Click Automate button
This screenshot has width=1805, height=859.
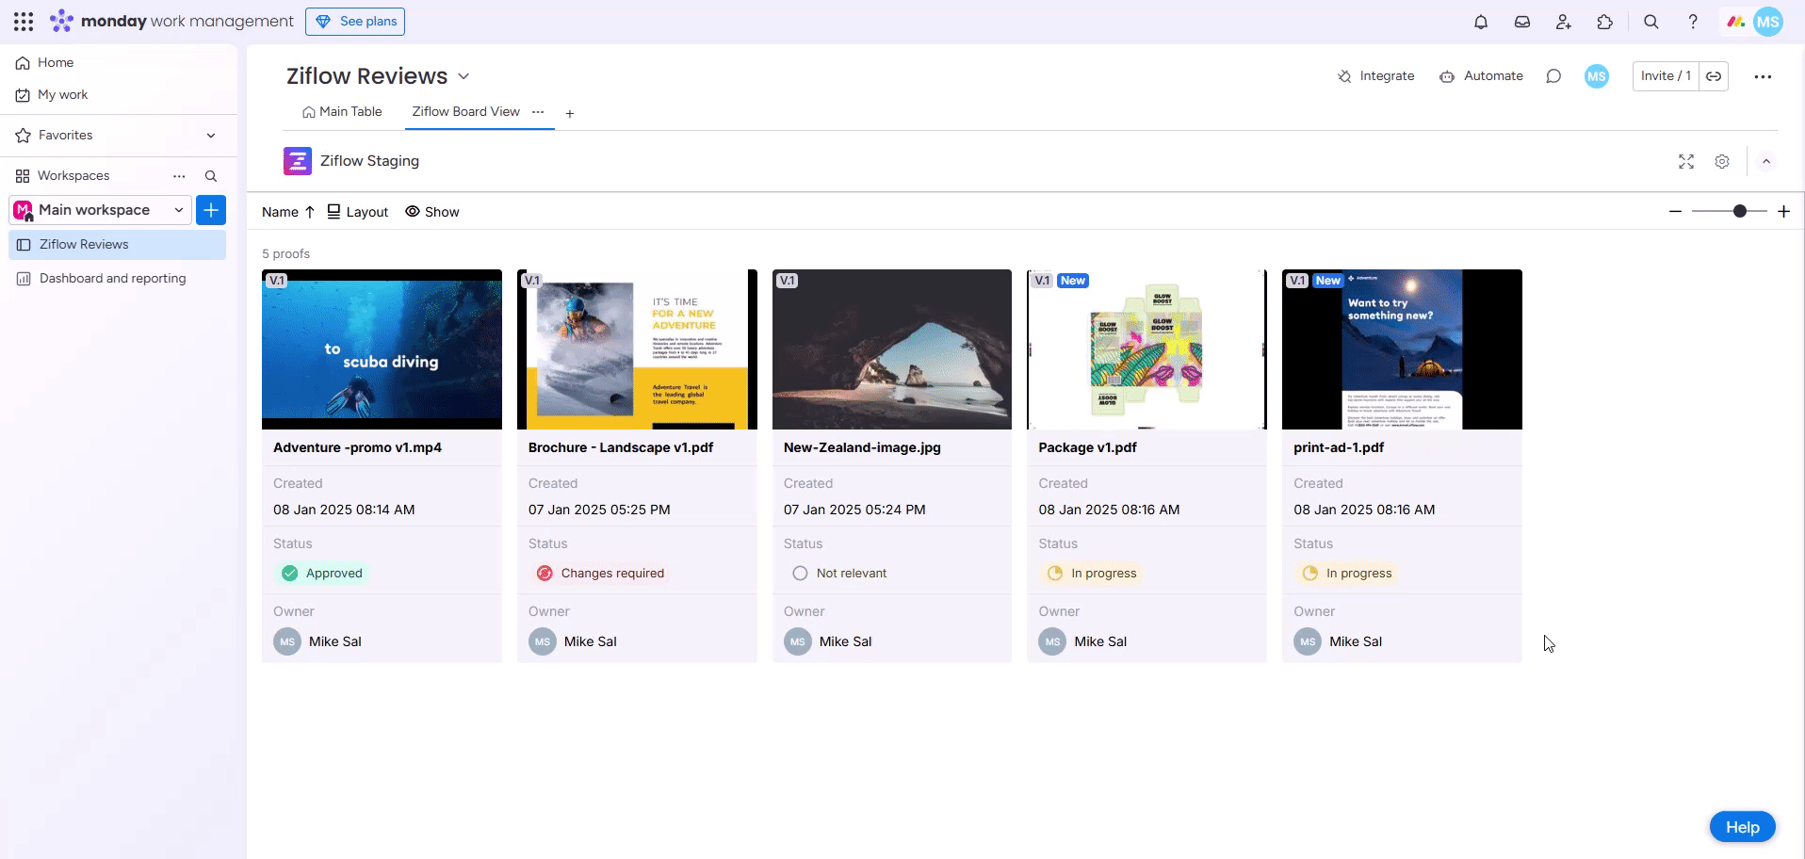[x=1481, y=76]
